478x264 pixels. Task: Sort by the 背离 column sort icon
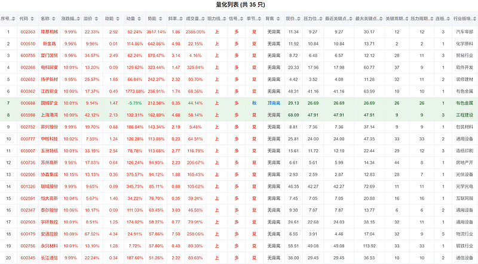click(x=278, y=19)
